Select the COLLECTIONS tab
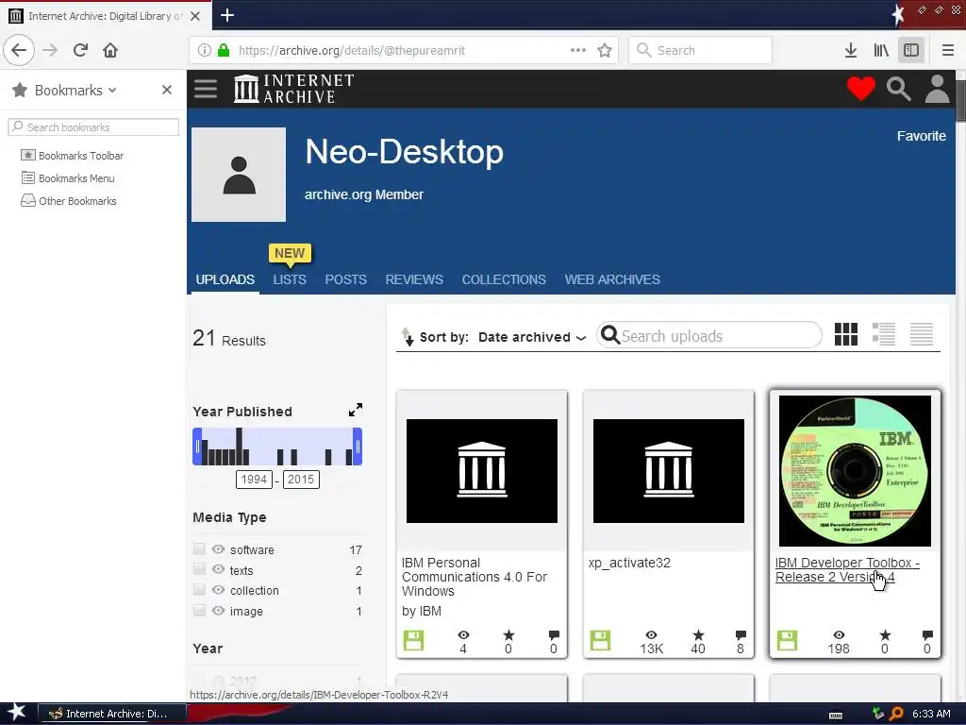The image size is (966, 725). tap(504, 279)
